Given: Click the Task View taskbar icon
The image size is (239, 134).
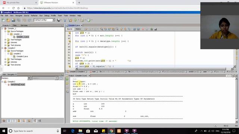Looking at the screenshot, I should pyautogui.click(x=65, y=131).
